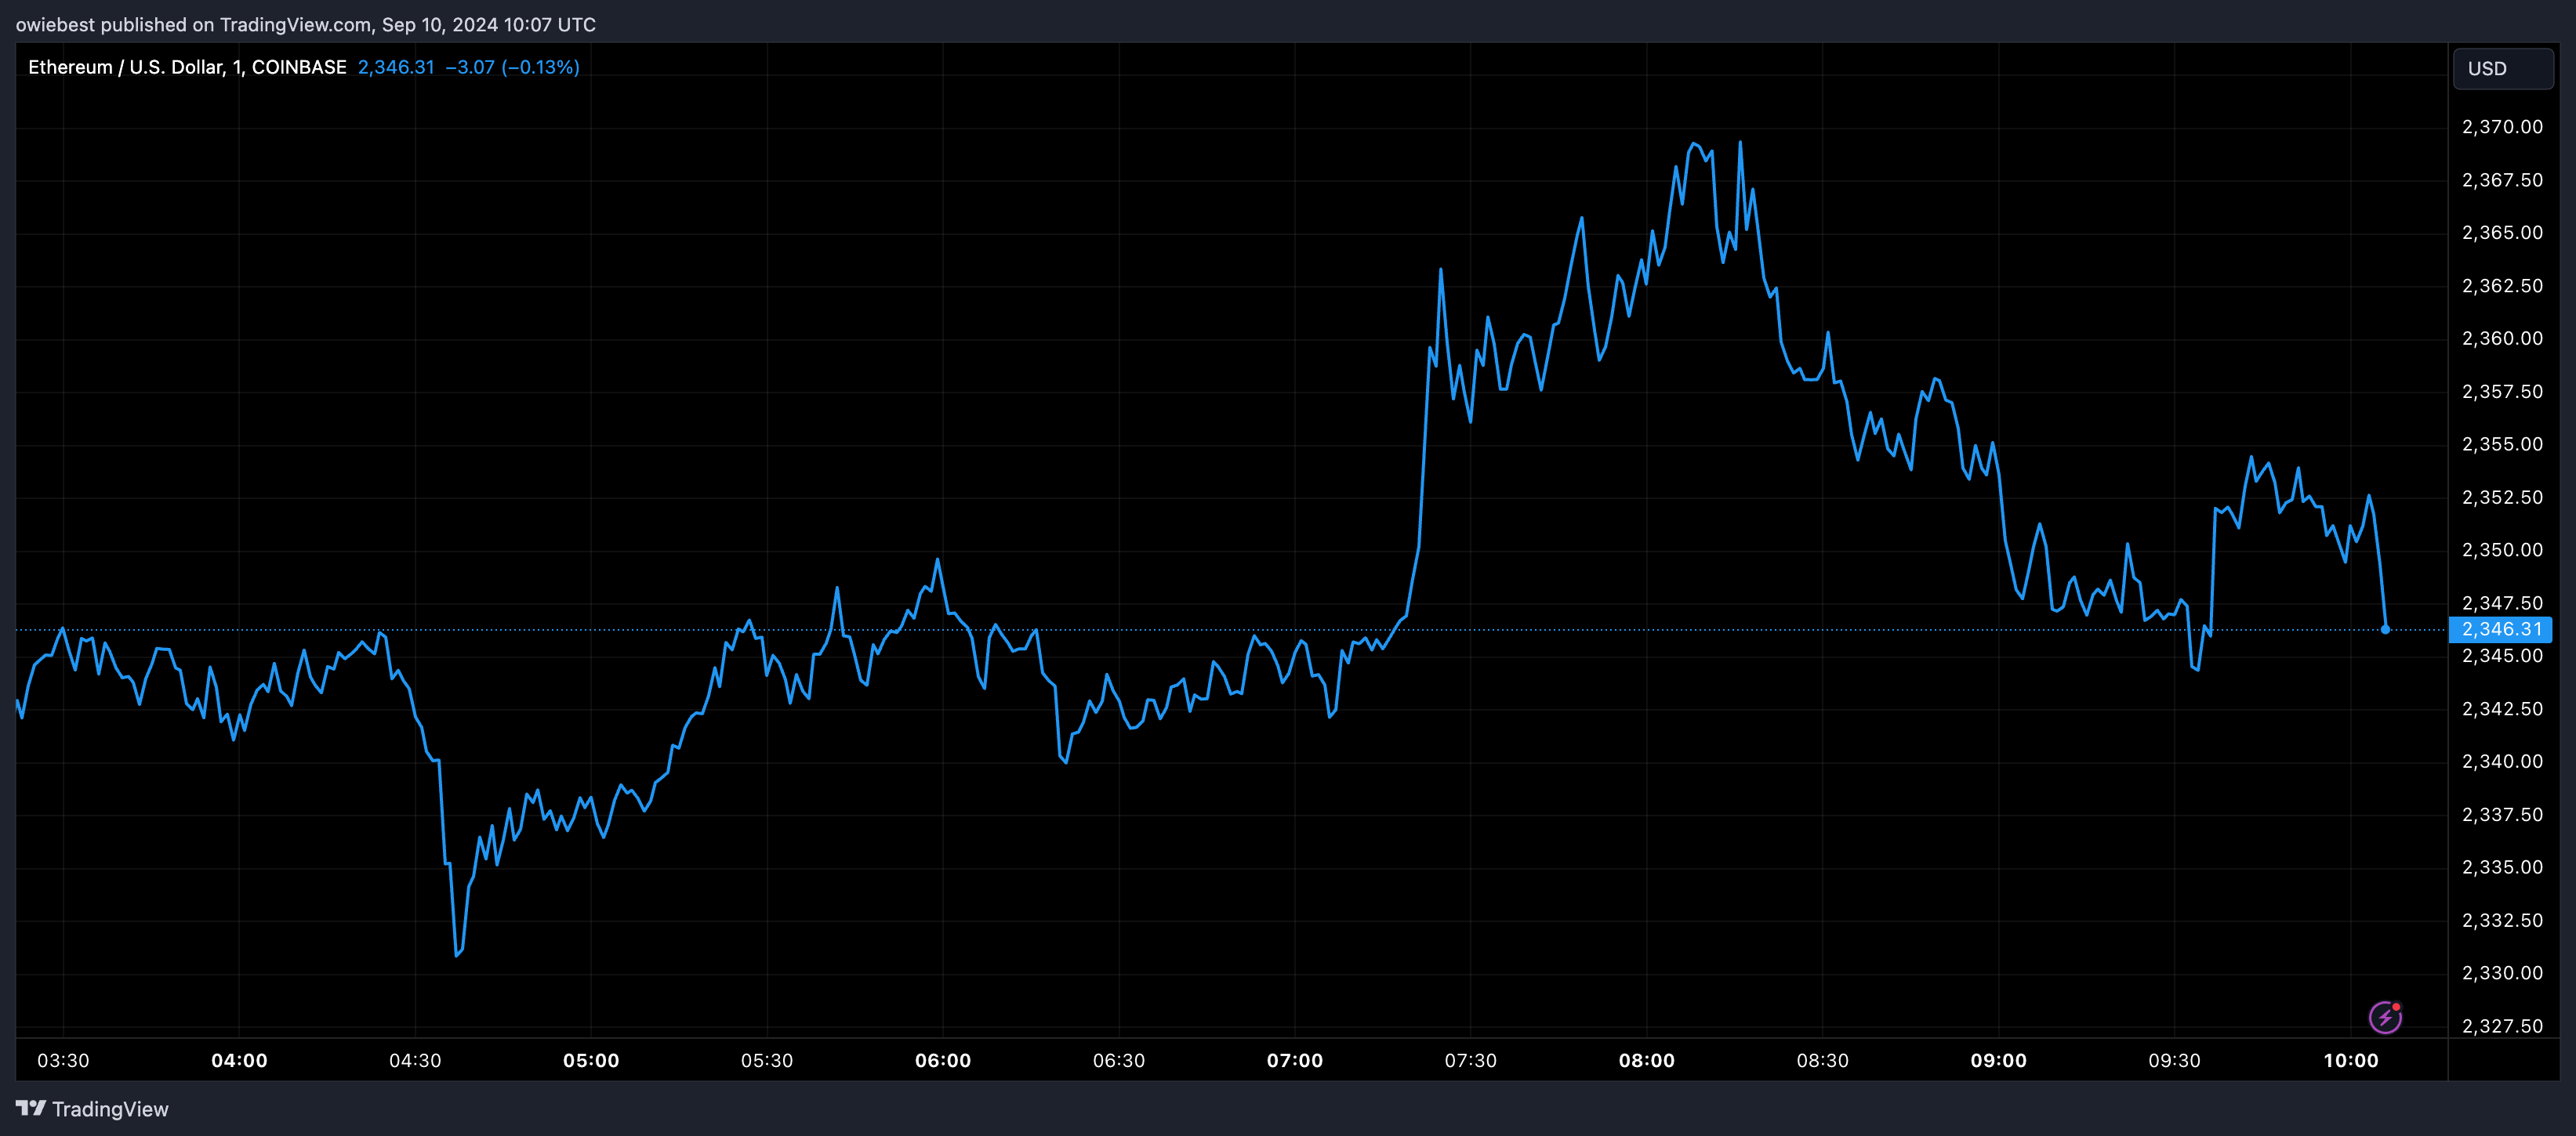Click the 2,327.50 price axis label

(2502, 1026)
